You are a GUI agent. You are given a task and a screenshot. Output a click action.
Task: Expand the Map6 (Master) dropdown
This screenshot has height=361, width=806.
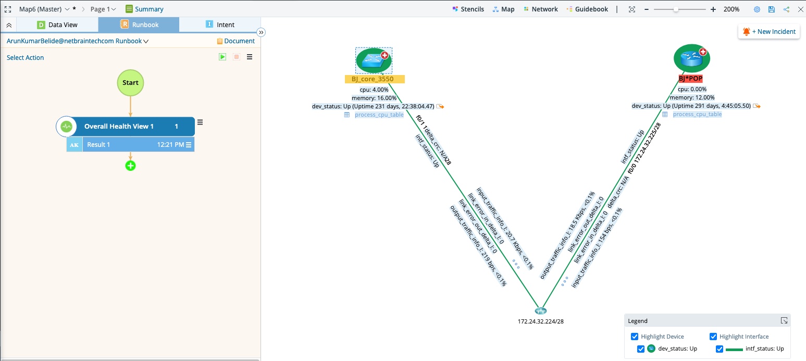click(x=67, y=9)
